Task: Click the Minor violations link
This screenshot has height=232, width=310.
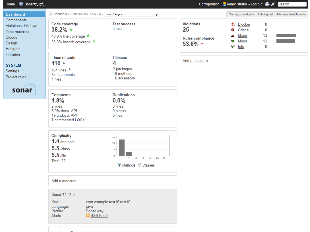Action: pos(242,41)
